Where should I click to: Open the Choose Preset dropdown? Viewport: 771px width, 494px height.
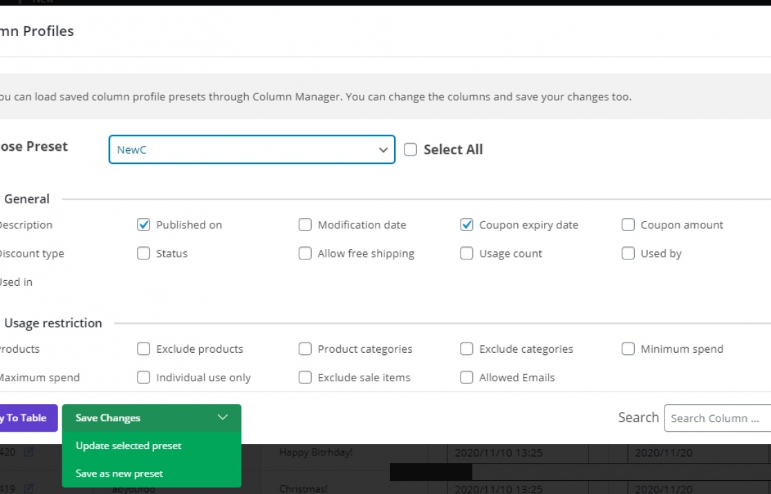coord(251,149)
